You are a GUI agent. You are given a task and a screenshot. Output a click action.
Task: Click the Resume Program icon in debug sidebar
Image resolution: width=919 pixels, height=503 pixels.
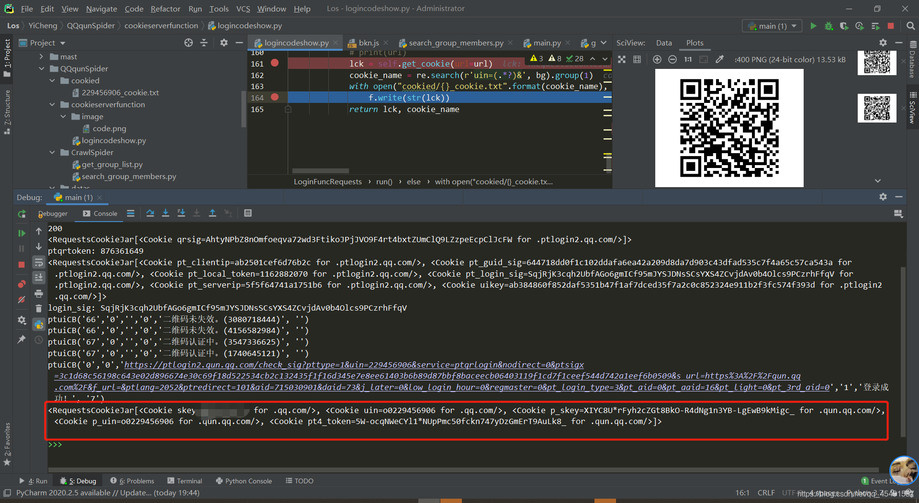(22, 233)
